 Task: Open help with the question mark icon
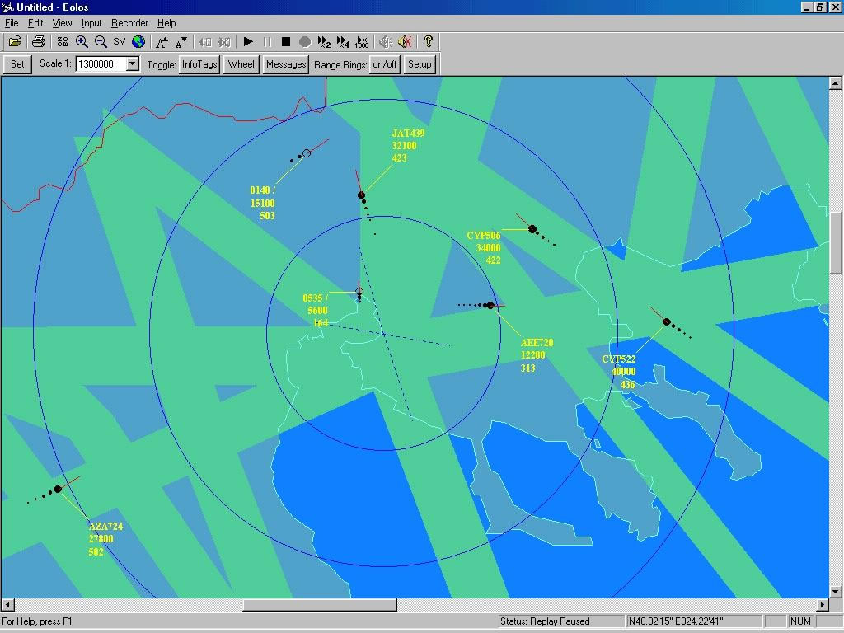[x=429, y=41]
